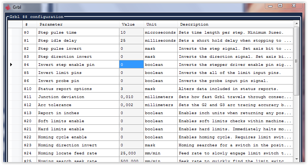
Task: Click the 'millimeters' unit for Arc tolerance
Action: [160, 105]
